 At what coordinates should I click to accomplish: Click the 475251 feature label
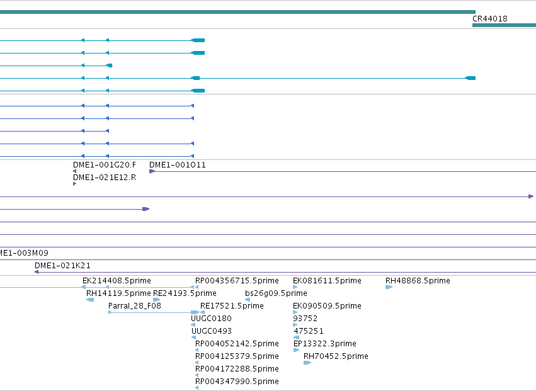pos(309,331)
